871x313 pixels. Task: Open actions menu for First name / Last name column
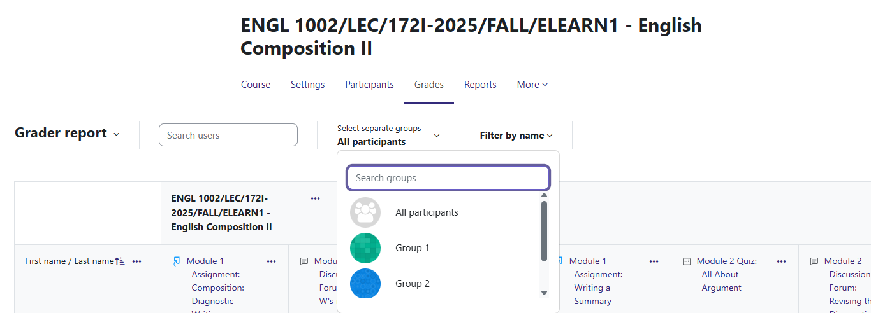[136, 261]
